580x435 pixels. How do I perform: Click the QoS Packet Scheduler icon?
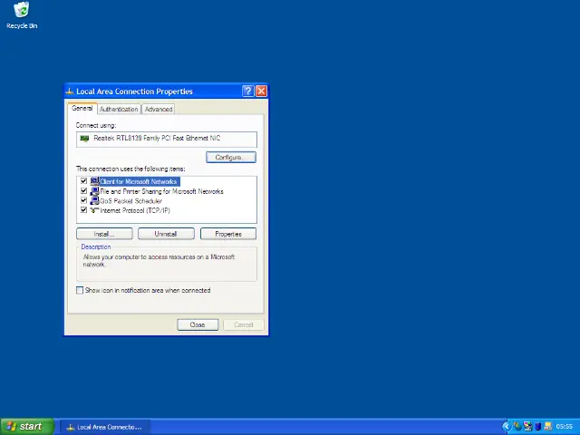(x=94, y=200)
